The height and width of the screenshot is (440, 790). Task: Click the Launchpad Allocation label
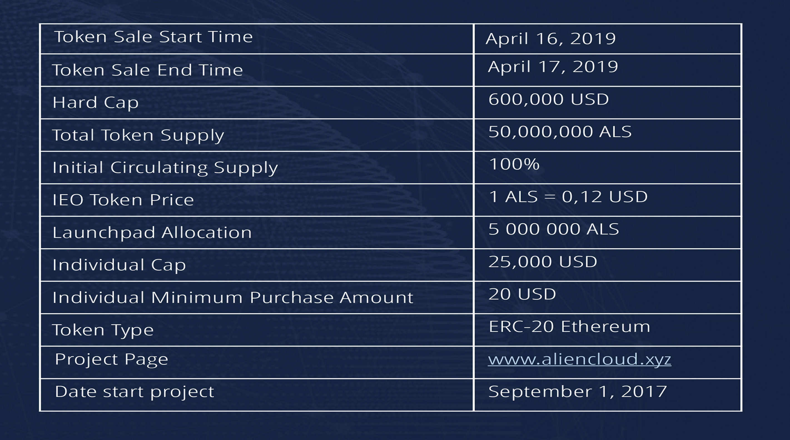click(x=152, y=232)
